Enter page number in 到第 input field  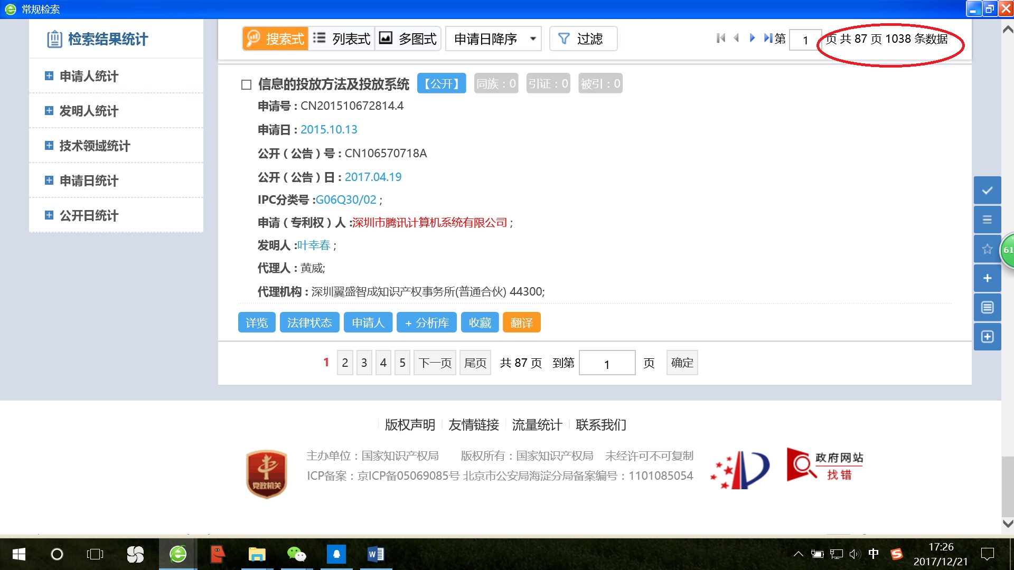(607, 363)
